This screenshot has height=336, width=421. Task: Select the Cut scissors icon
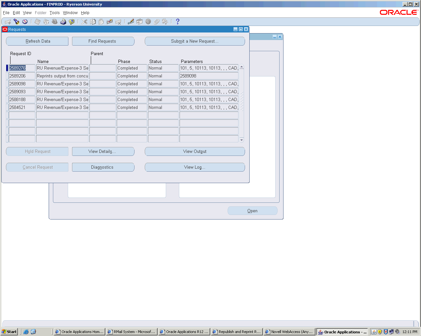(85, 22)
